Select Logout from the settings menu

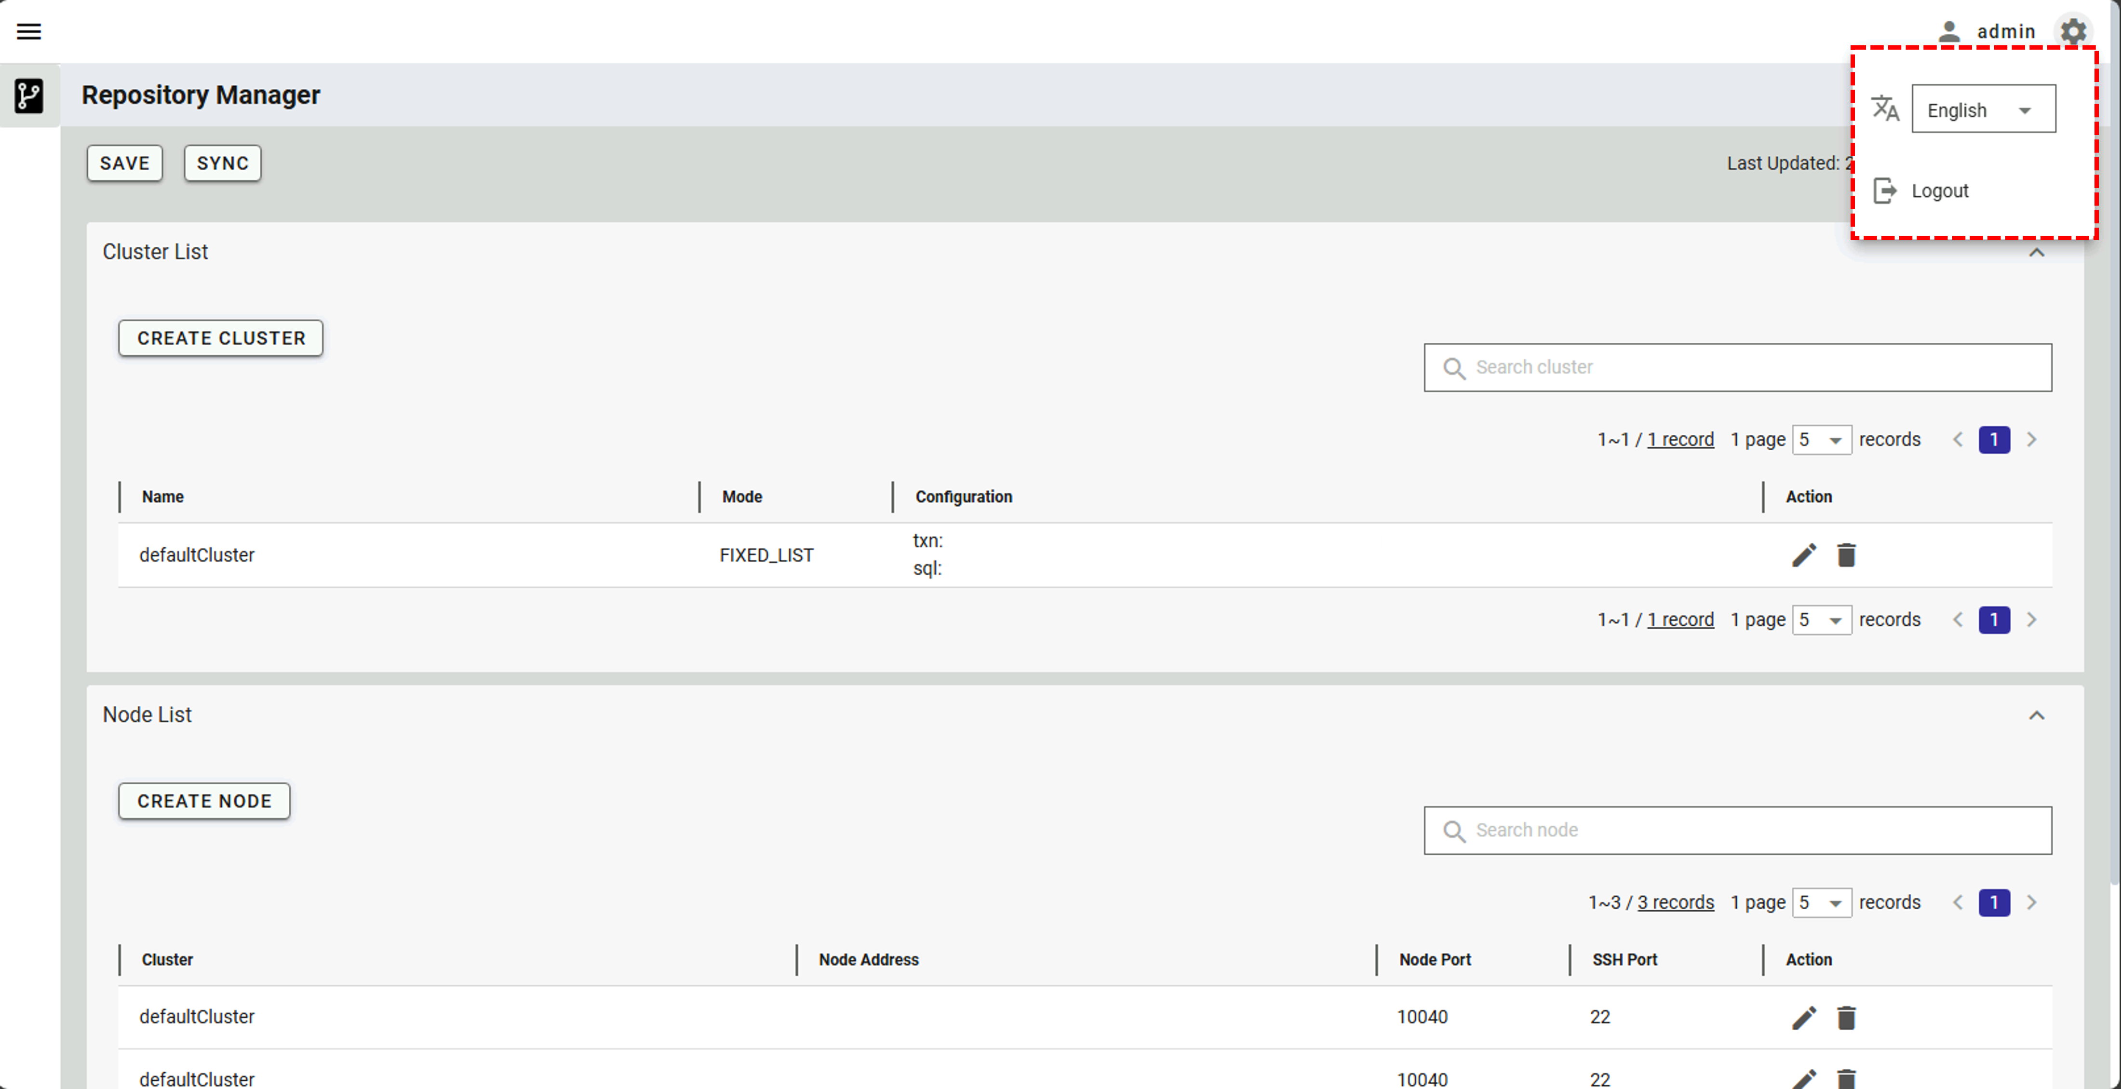point(1939,191)
